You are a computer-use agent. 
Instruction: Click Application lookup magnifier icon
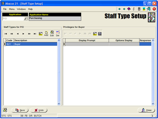[25, 18]
